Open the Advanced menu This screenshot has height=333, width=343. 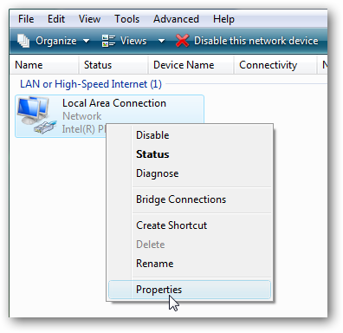coord(176,19)
